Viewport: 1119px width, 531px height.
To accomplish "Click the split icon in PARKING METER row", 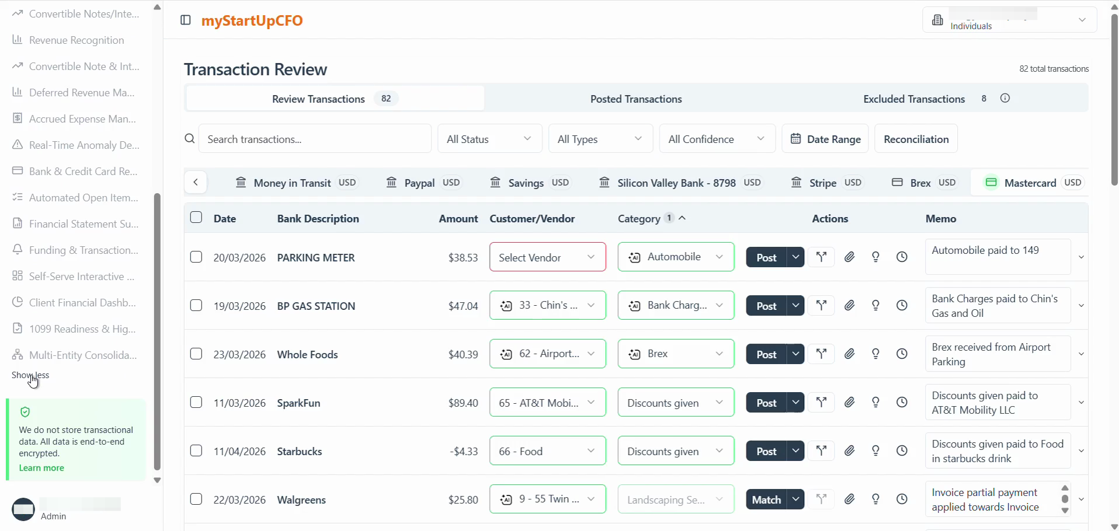I will [822, 257].
